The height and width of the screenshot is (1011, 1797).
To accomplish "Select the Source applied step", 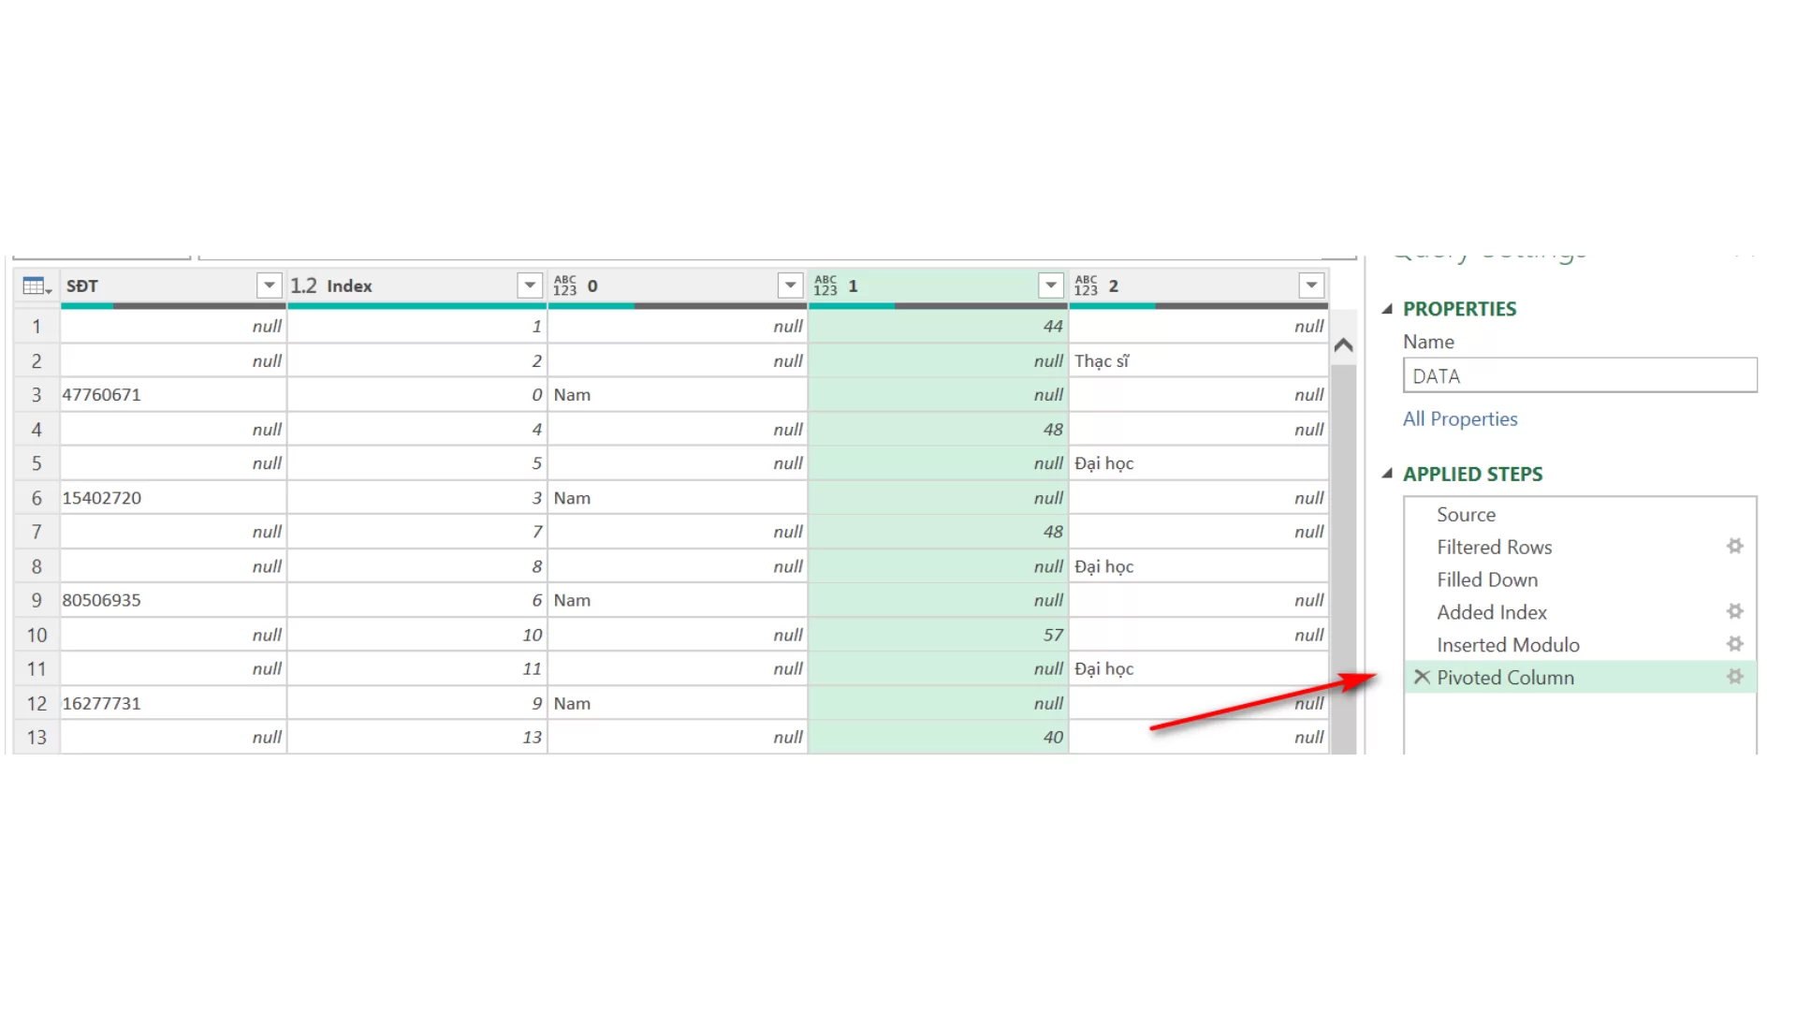I will (x=1466, y=514).
